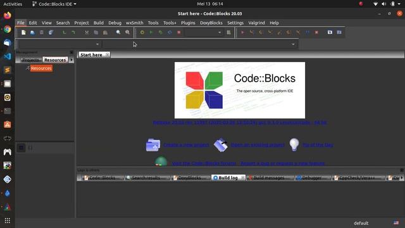Open the Code::Blocks IDE app menu
The image size is (405, 228).
(54, 4)
